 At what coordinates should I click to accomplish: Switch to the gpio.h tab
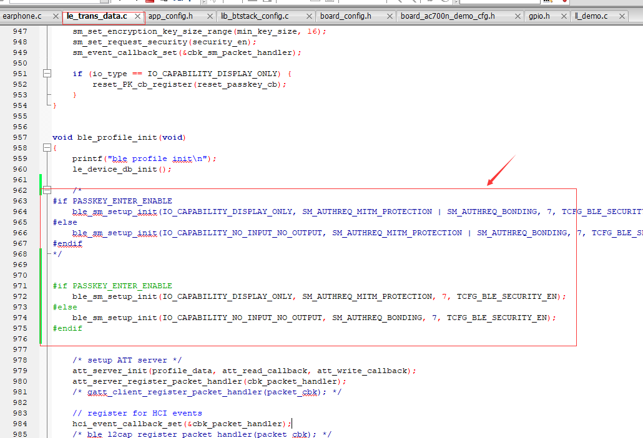click(x=539, y=16)
